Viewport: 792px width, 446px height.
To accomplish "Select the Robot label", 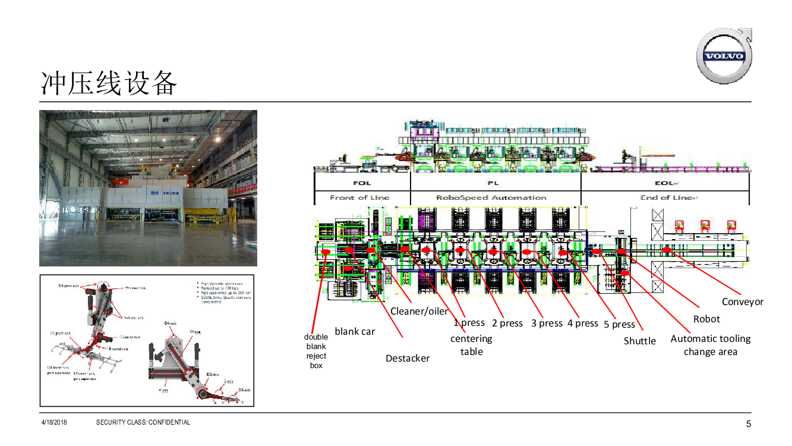I will [x=706, y=319].
